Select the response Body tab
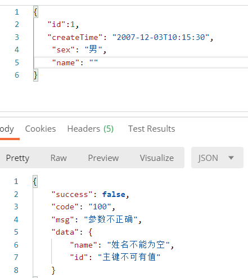Viewport: 248px width, 278px height. (x=7, y=129)
